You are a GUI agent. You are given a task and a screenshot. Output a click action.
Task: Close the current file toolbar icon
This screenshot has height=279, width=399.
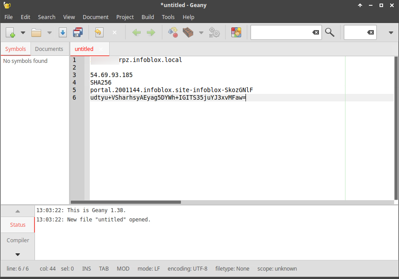click(115, 32)
